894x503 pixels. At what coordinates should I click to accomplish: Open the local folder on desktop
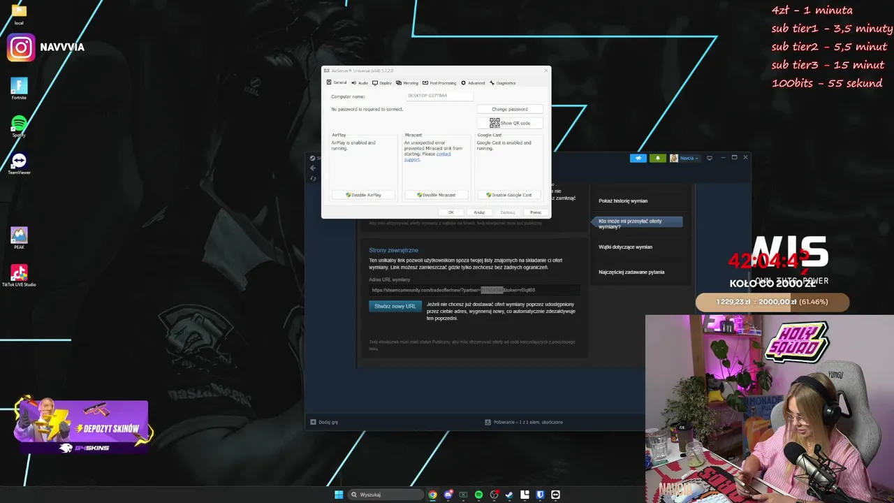coord(19,13)
